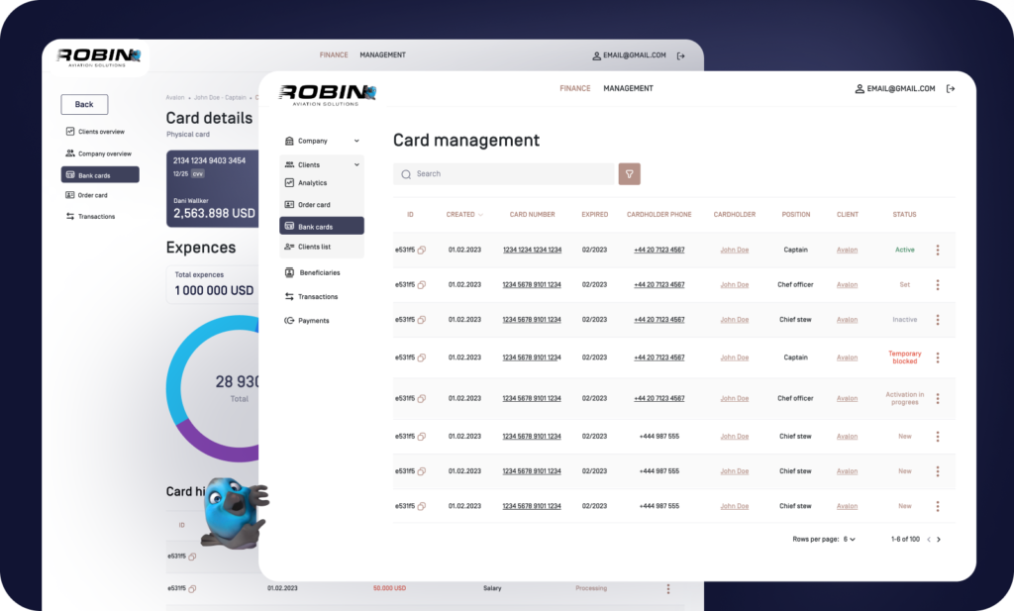Open the three-dot menu for the Temporary blocked row
The image size is (1014, 611).
coord(937,357)
